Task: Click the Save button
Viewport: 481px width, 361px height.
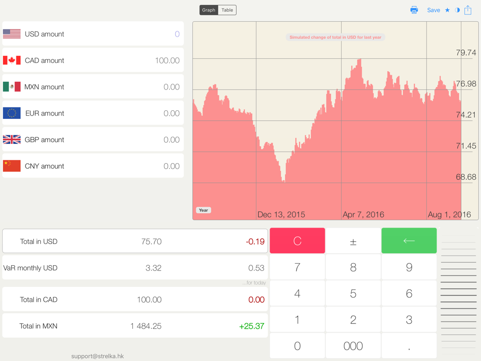Action: coord(433,10)
